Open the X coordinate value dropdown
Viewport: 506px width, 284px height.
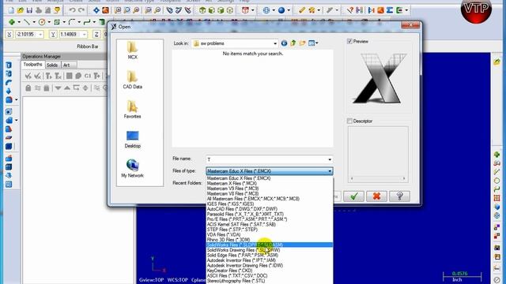click(40, 34)
